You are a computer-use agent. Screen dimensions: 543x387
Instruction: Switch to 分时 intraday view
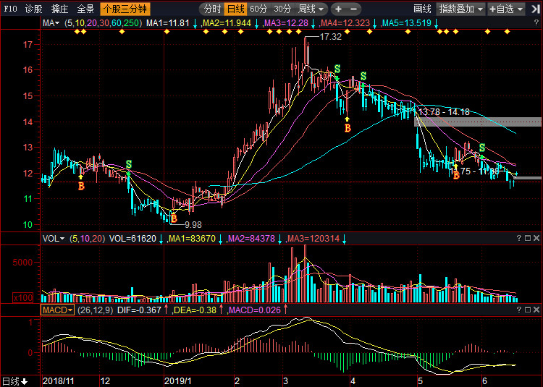[x=211, y=9]
